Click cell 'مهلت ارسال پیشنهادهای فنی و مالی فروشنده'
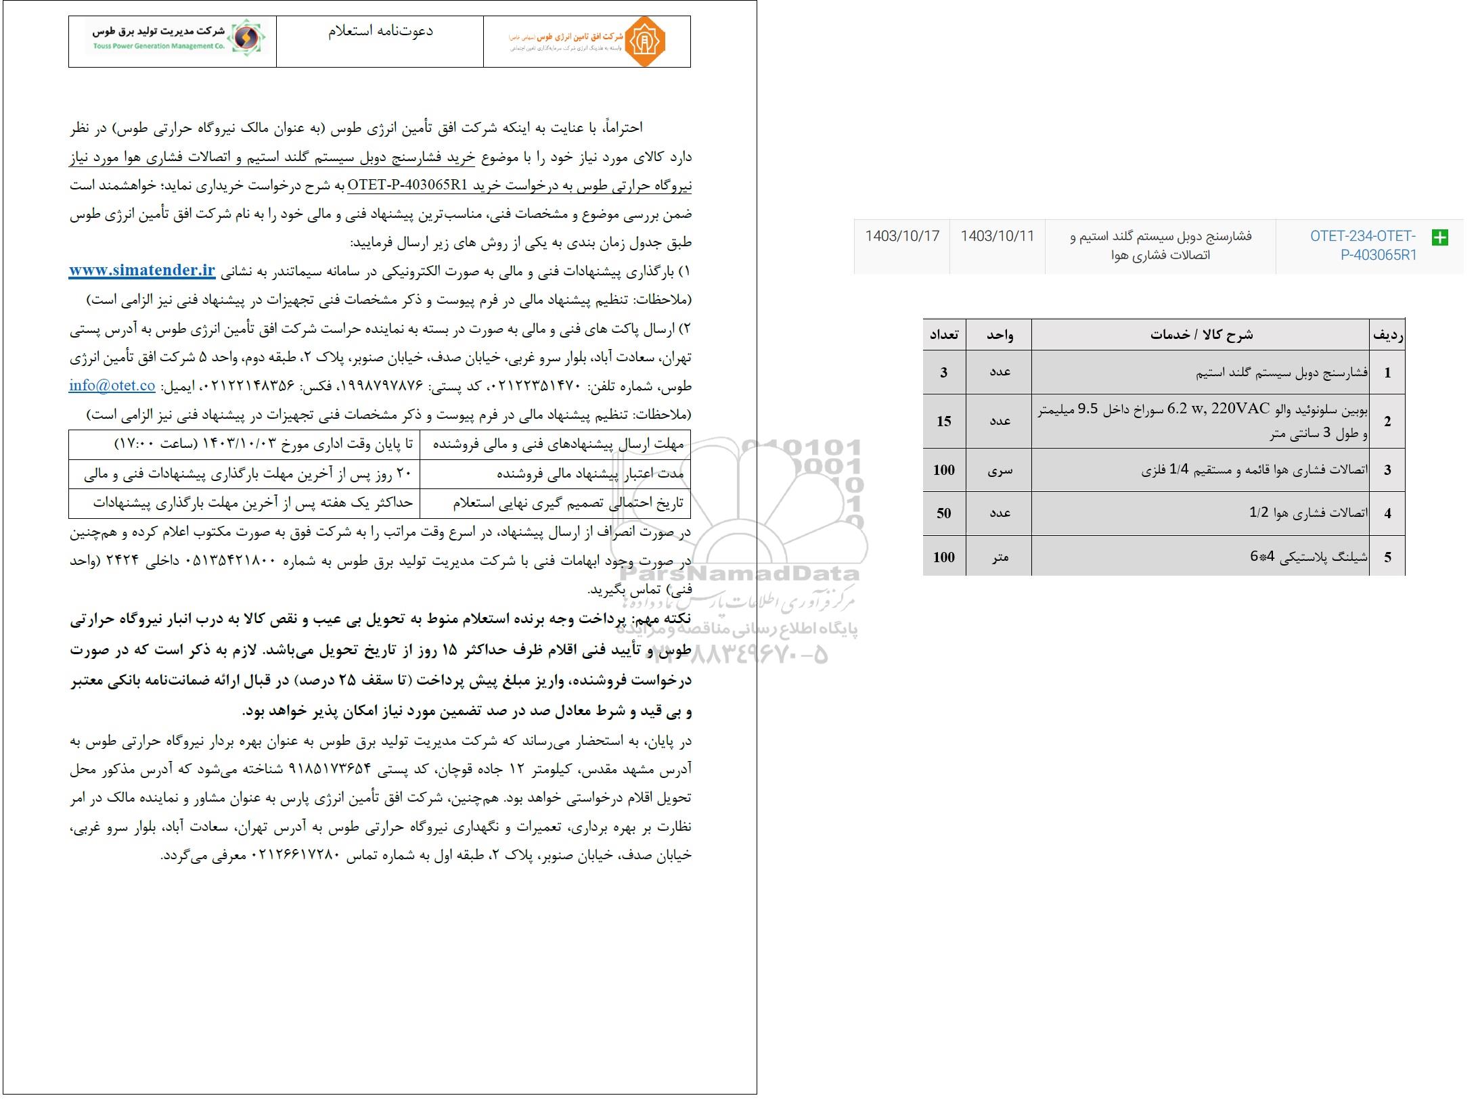1478x1102 pixels. 555,444
